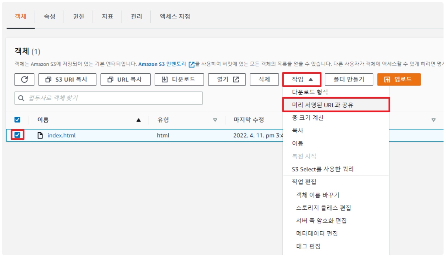Click the far-right column sort arrow
This screenshot has height=257, width=446.
coord(433,120)
